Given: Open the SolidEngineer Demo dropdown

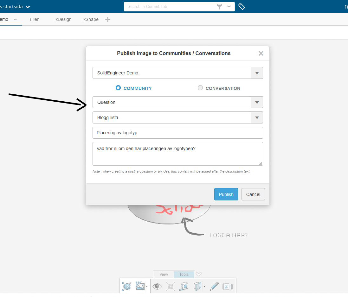Looking at the screenshot, I should pyautogui.click(x=257, y=73).
